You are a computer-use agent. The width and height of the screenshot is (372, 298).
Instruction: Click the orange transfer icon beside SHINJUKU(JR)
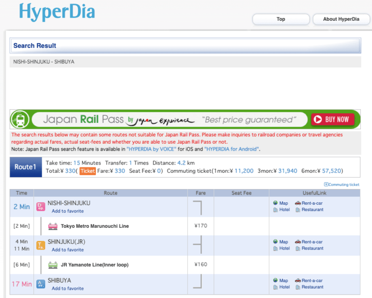click(41, 245)
